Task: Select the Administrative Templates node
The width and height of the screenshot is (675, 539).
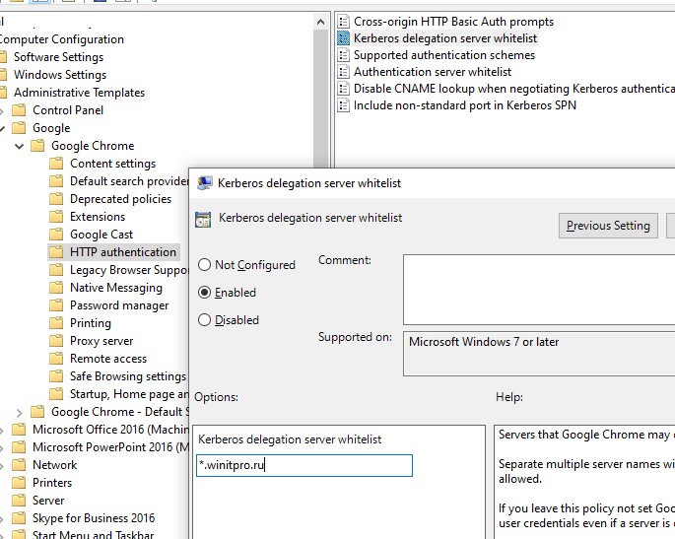Action: coord(79,93)
